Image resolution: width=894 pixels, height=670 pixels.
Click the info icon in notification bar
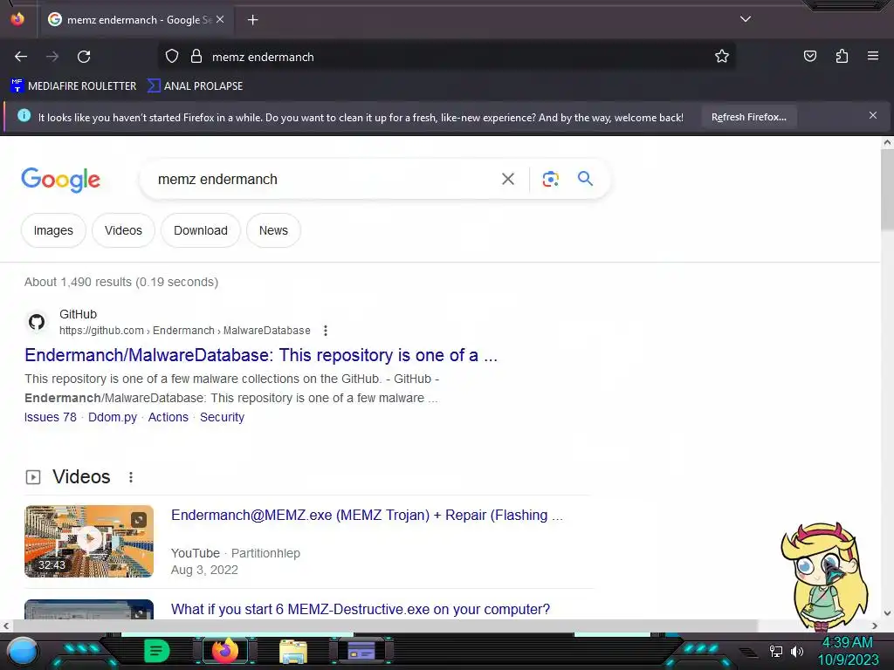click(x=24, y=116)
